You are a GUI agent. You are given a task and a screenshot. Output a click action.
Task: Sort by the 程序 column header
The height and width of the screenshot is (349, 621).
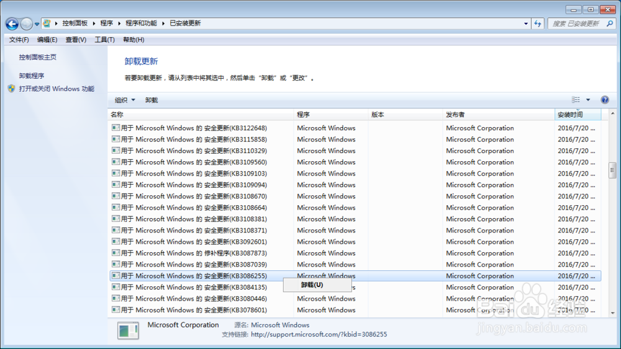point(331,115)
